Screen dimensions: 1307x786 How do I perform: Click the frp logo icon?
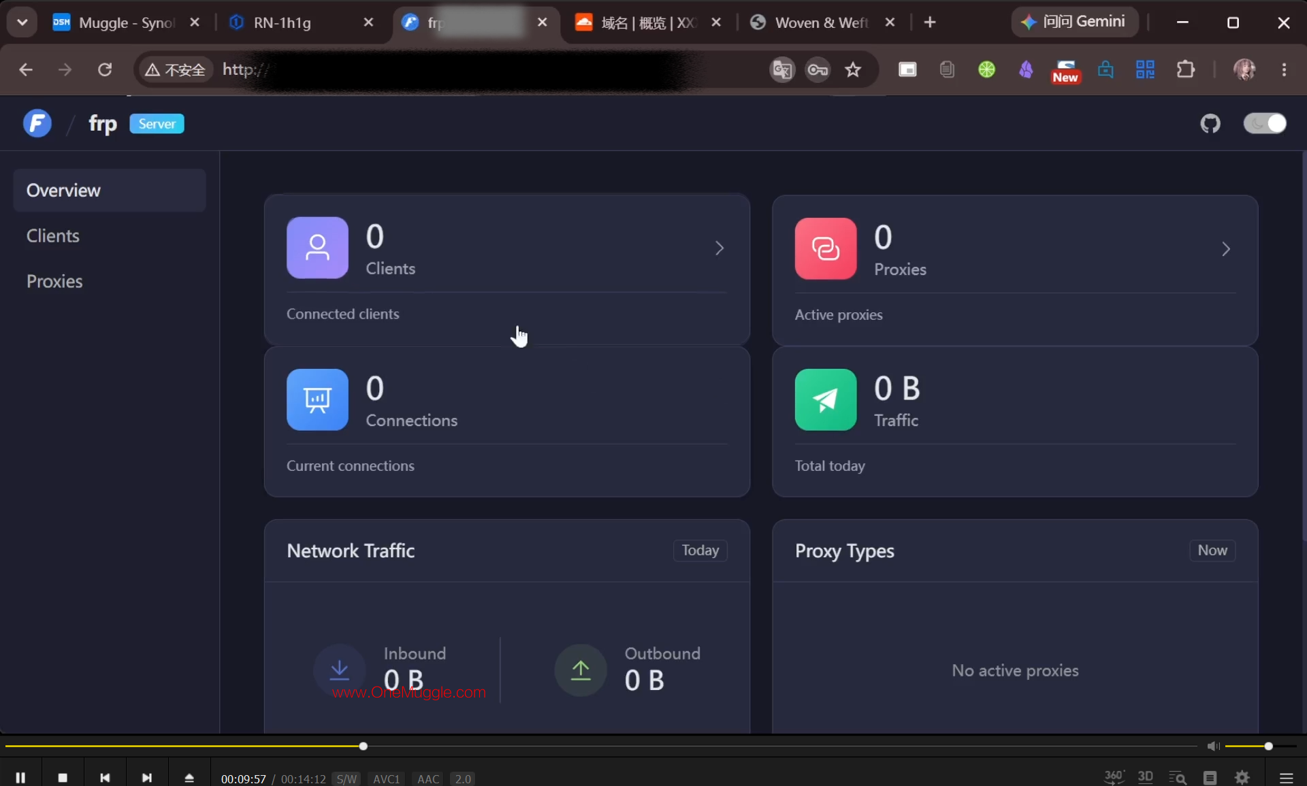pyautogui.click(x=37, y=124)
